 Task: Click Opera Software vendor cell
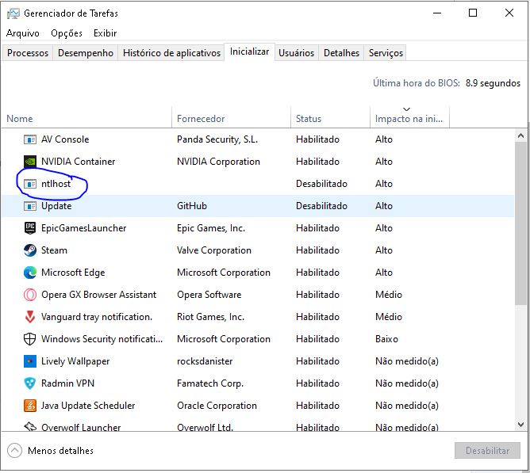(x=209, y=295)
